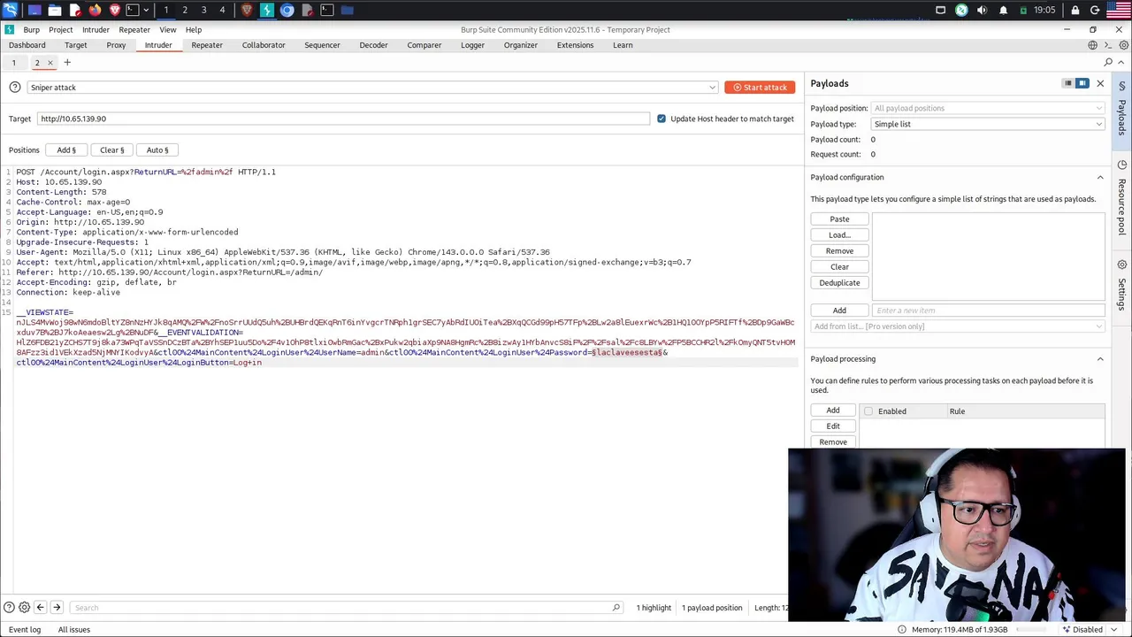This screenshot has width=1132, height=637.
Task: Click Start attack button
Action: click(760, 87)
